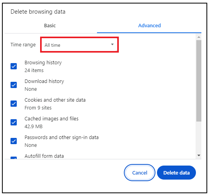Toggle the Autofill form data checkbox
This screenshot has width=208, height=194.
click(14, 158)
